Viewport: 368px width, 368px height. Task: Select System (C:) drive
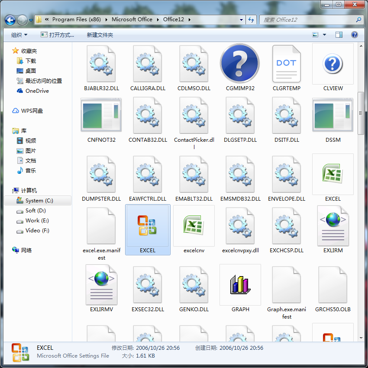(38, 200)
